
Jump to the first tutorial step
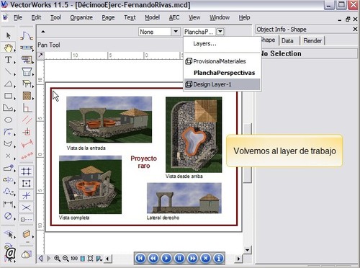pyautogui.click(x=140, y=259)
